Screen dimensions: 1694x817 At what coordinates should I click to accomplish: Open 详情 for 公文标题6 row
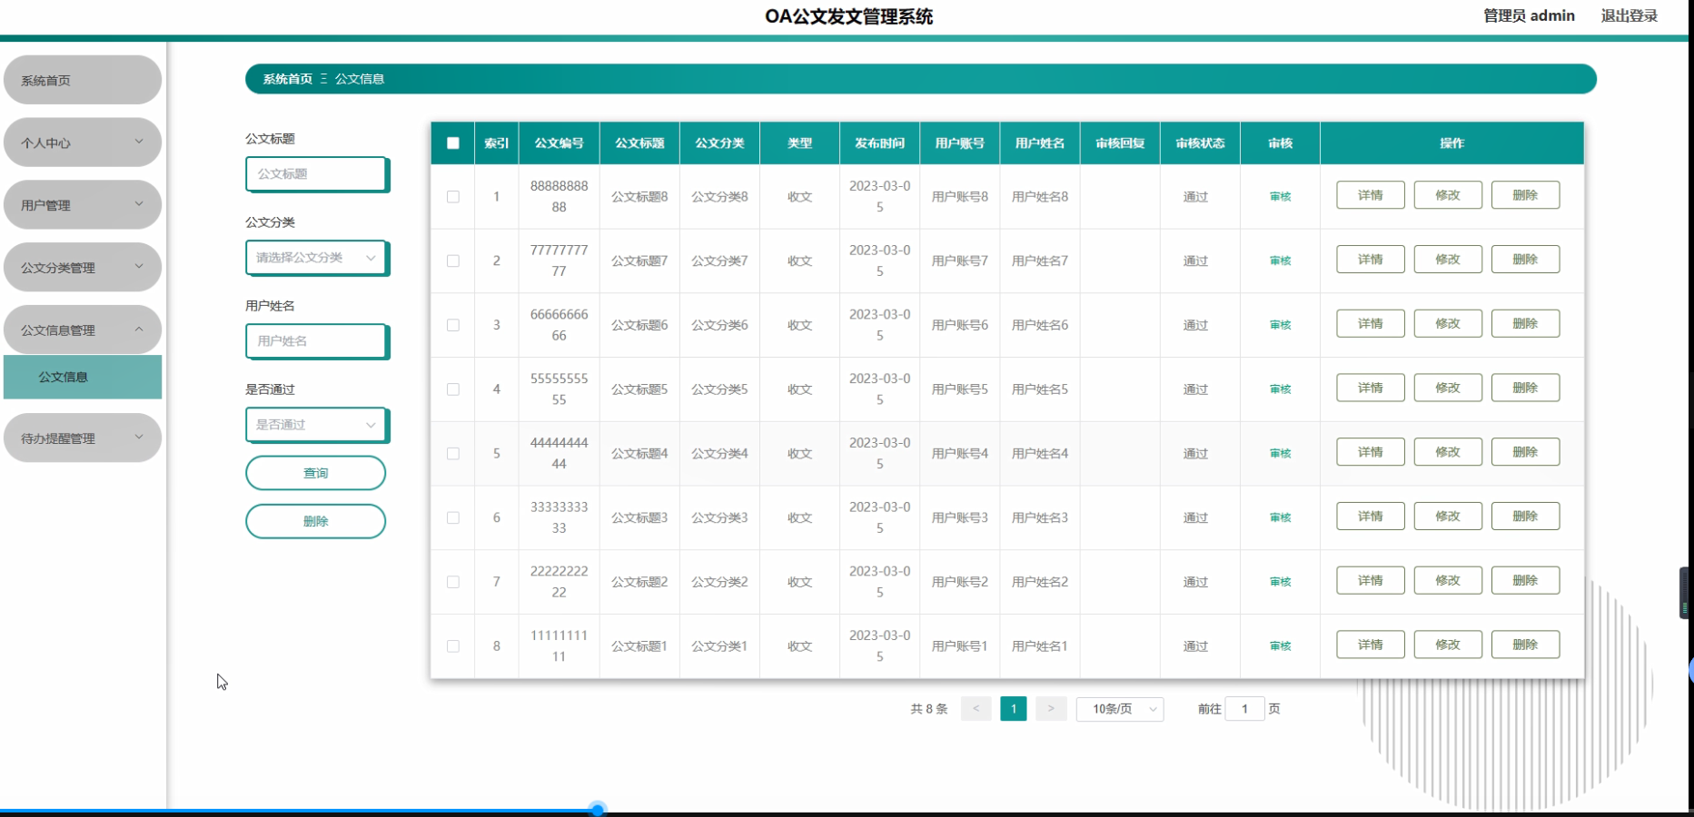1371,324
